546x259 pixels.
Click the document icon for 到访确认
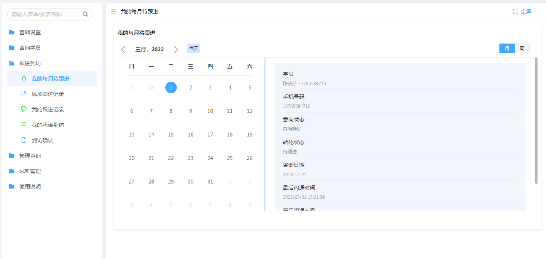[24, 140]
